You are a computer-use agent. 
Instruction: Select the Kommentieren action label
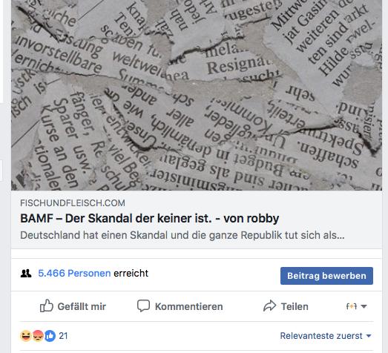(188, 306)
